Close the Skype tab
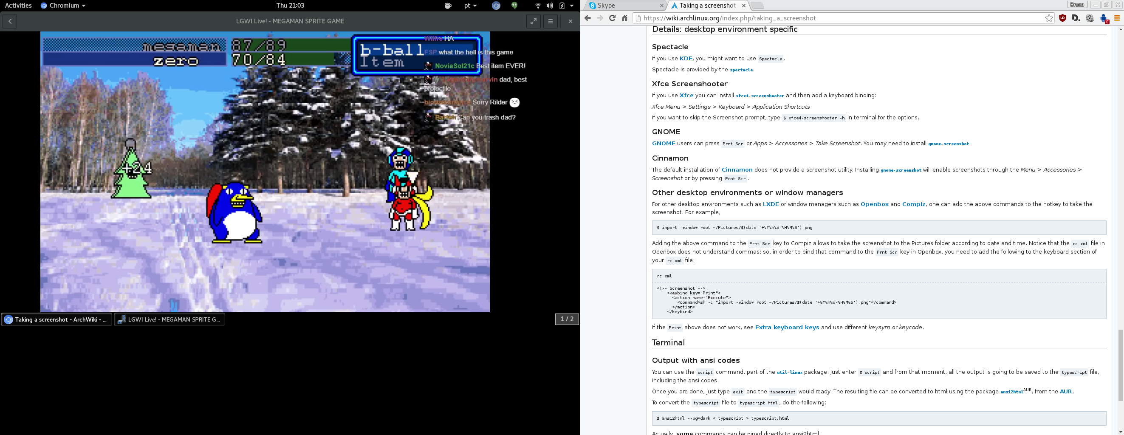 tap(661, 6)
